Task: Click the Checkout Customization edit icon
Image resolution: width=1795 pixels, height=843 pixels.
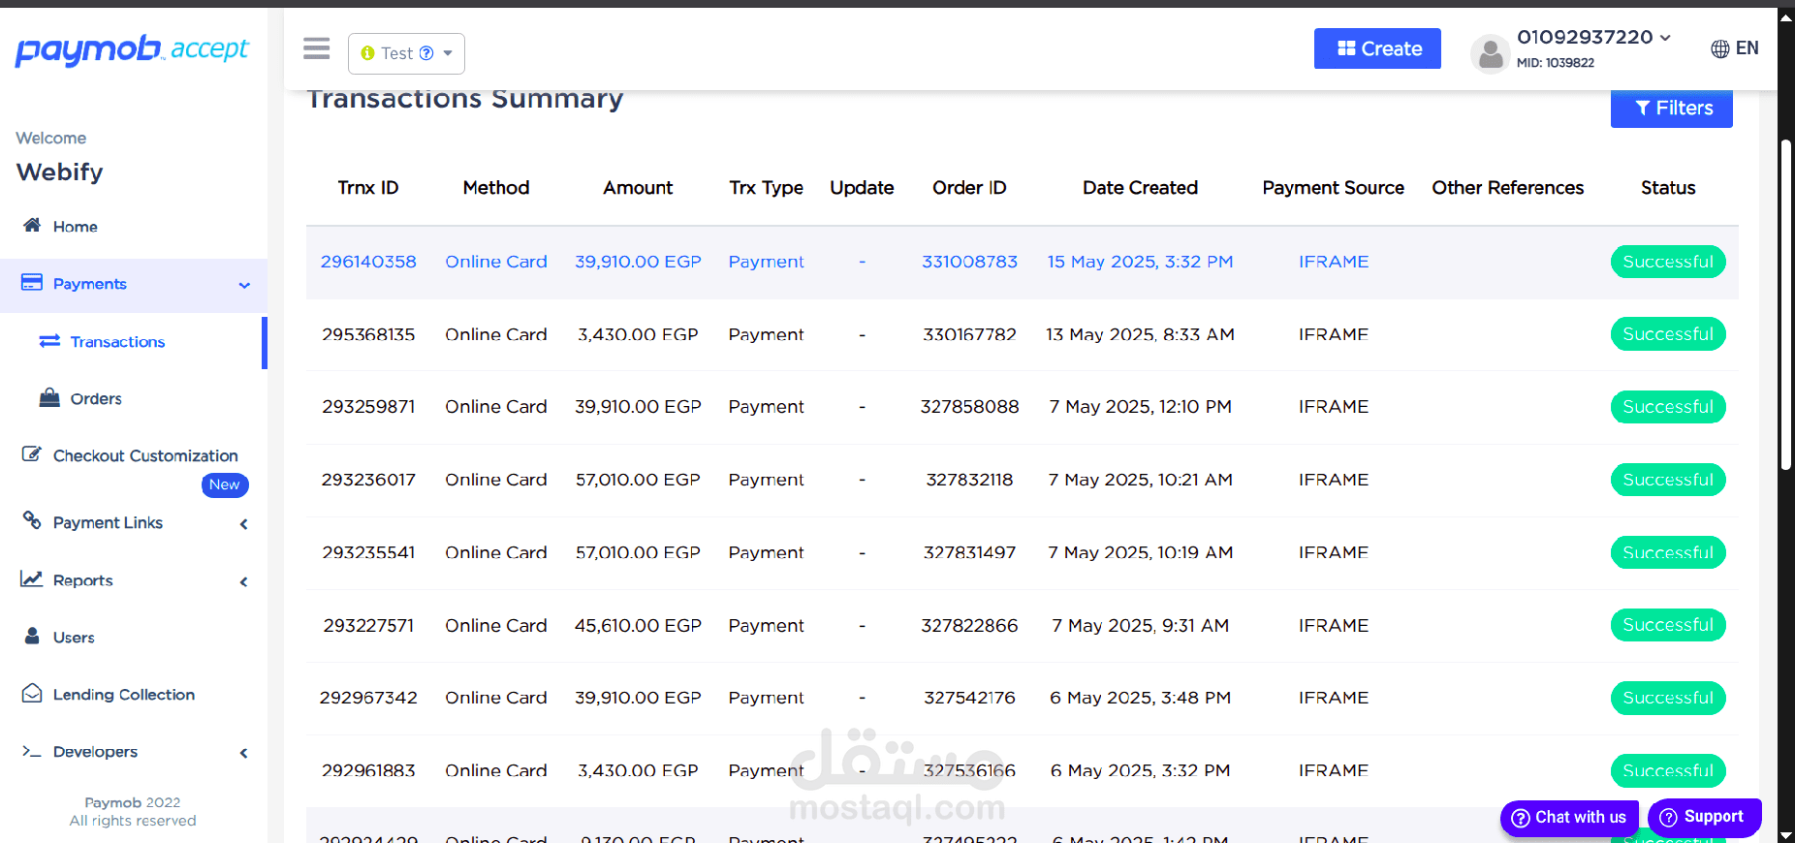Action: click(x=32, y=454)
